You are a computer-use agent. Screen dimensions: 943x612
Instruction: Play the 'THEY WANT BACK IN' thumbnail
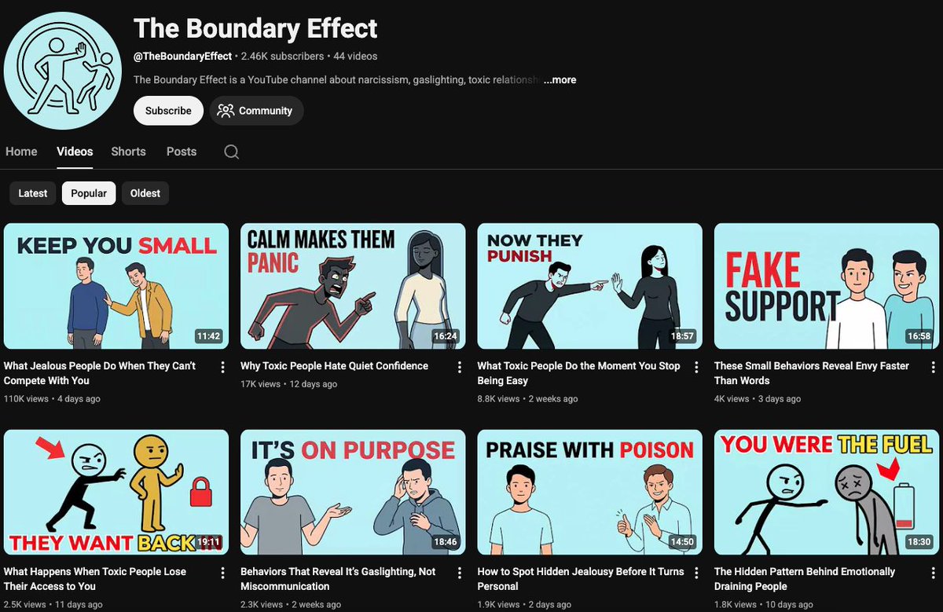[x=116, y=492]
